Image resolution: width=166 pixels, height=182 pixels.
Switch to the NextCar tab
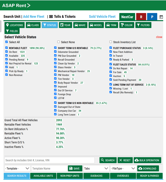(127, 17)
